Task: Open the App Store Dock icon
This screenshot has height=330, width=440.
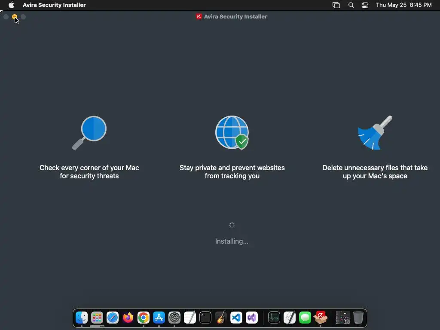Action: point(159,318)
